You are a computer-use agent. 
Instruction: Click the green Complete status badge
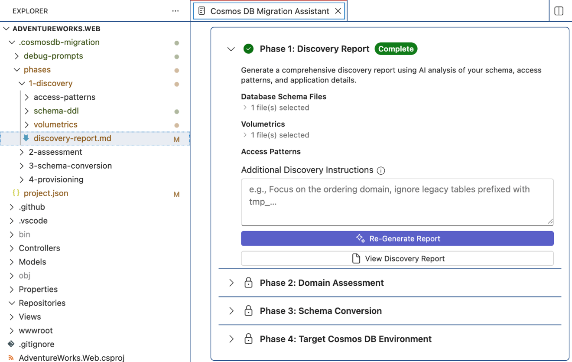[396, 49]
